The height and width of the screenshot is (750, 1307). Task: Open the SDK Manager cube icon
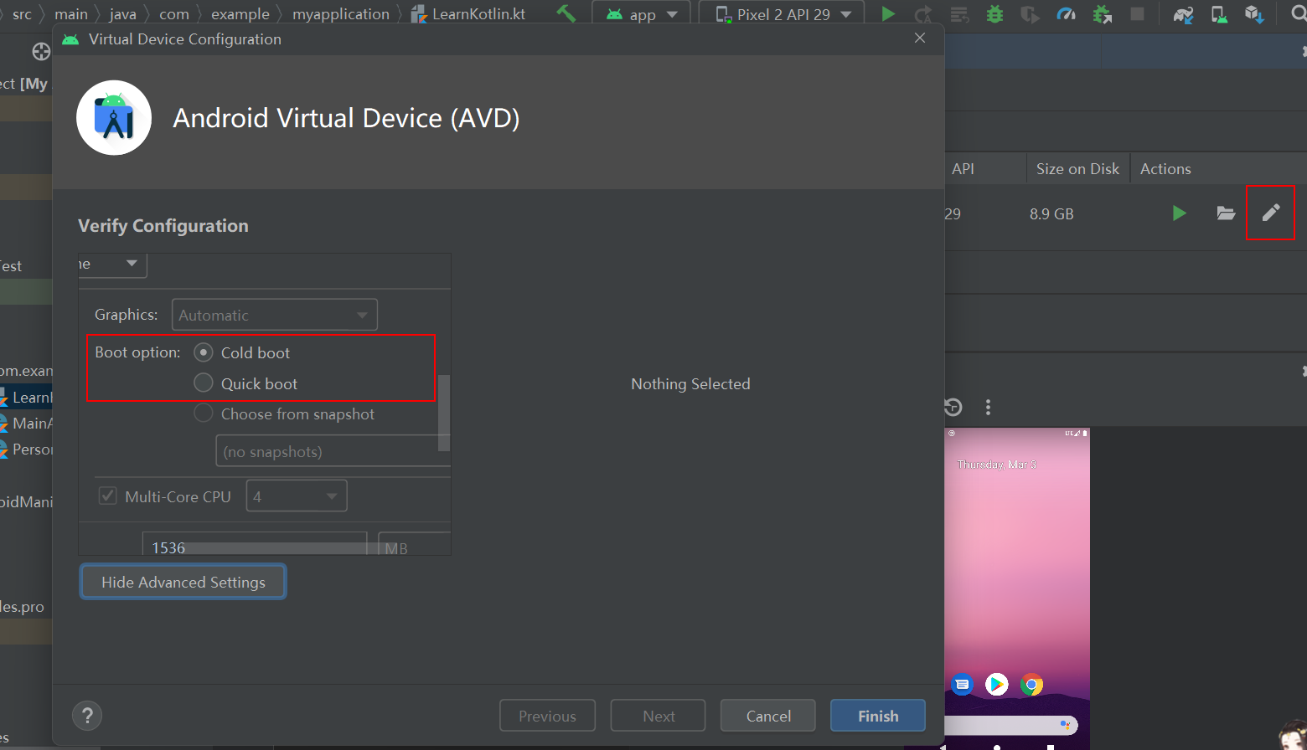(x=1254, y=13)
